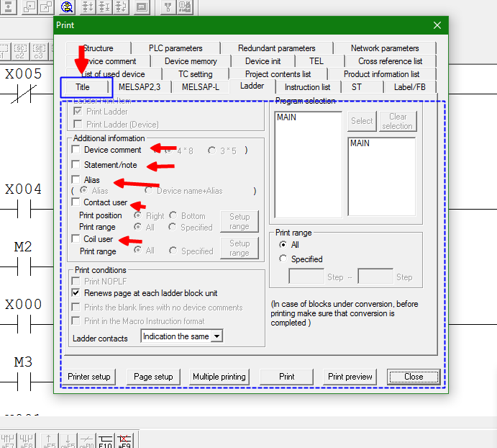The height and width of the screenshot is (448, 497).
Task: Open the Project contents list tab
Action: click(x=278, y=74)
